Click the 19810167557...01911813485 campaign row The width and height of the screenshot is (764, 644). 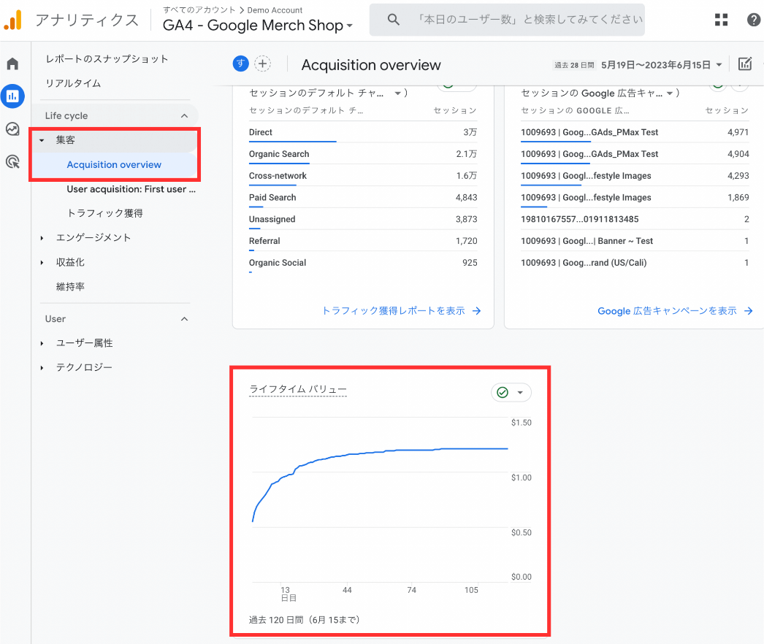tap(635, 219)
